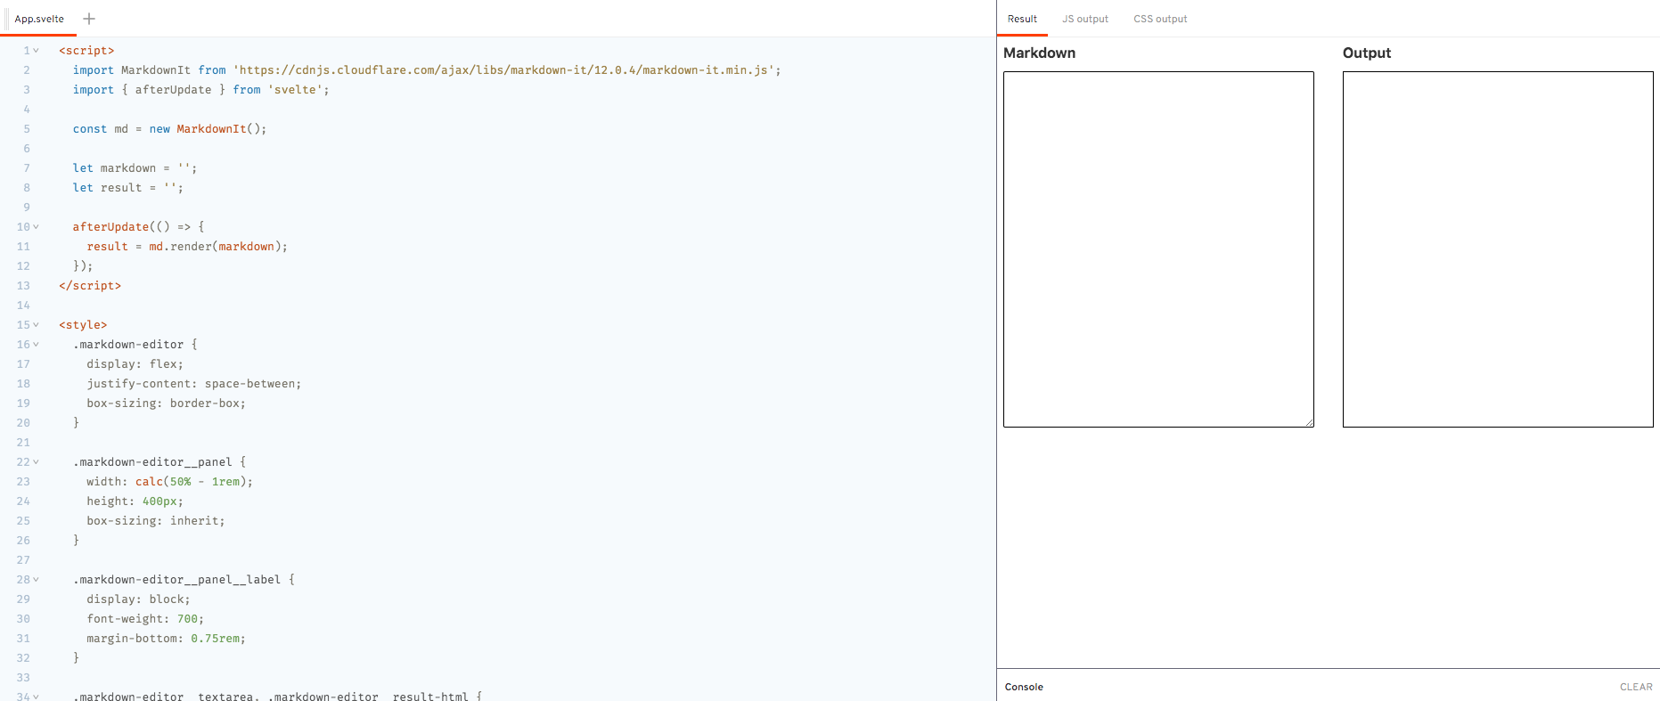The width and height of the screenshot is (1660, 701).
Task: Select the App.svelte file tab
Action: 39,19
